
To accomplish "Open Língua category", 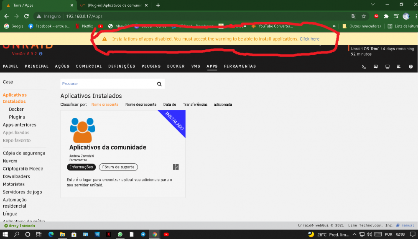I will pos(10,214).
